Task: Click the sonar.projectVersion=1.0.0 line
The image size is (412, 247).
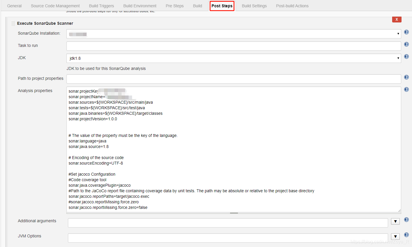Action: tap(93, 119)
